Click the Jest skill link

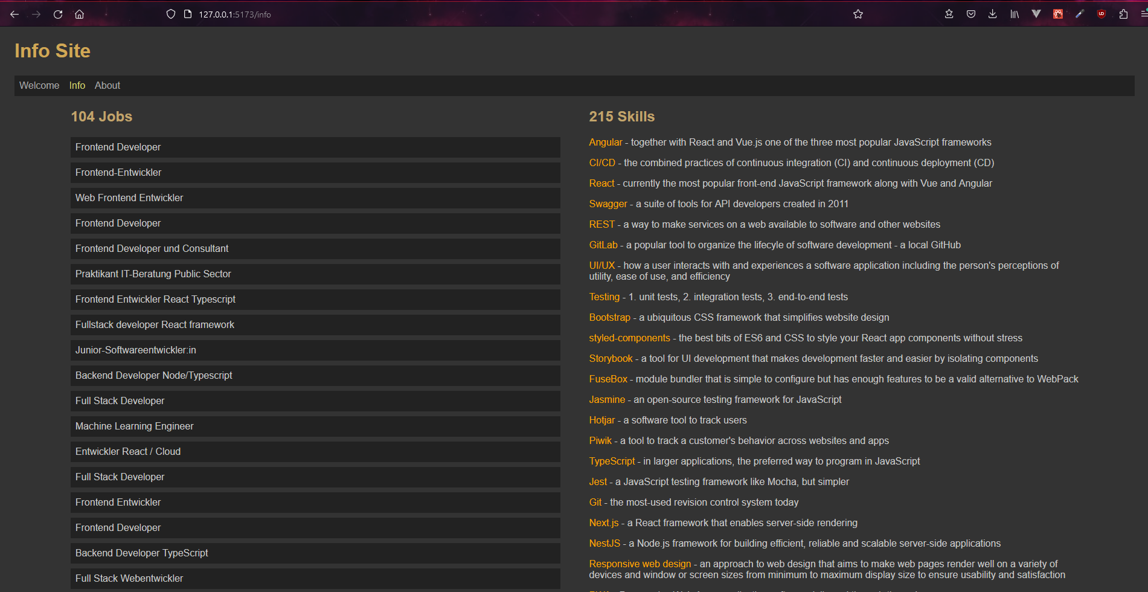pyautogui.click(x=598, y=482)
